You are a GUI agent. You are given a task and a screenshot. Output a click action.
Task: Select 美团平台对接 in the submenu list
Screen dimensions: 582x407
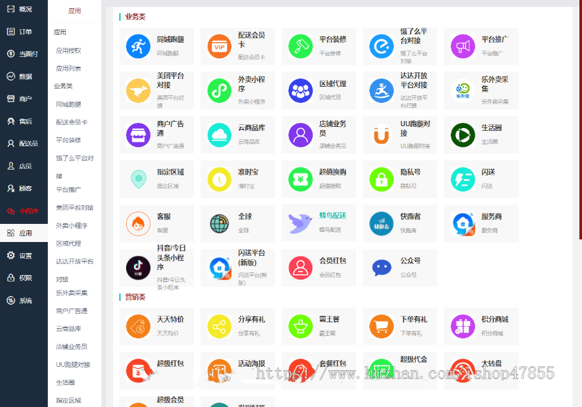pos(74,208)
